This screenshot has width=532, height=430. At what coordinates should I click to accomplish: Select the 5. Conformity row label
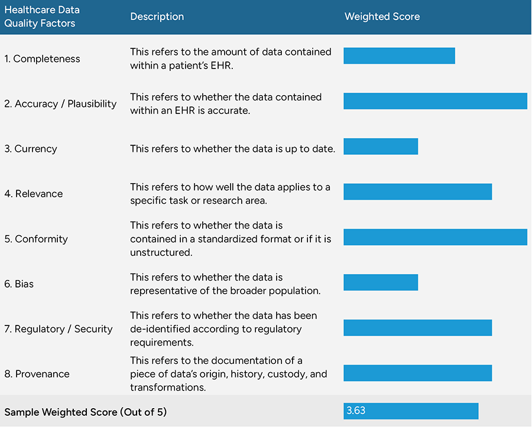tap(36, 239)
